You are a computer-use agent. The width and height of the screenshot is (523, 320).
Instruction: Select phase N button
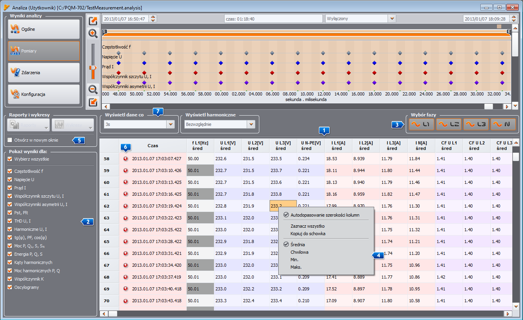tap(503, 124)
